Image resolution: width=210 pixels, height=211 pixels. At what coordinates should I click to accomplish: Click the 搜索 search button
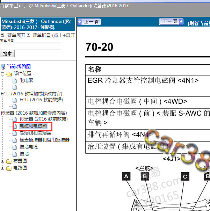(x=7, y=53)
